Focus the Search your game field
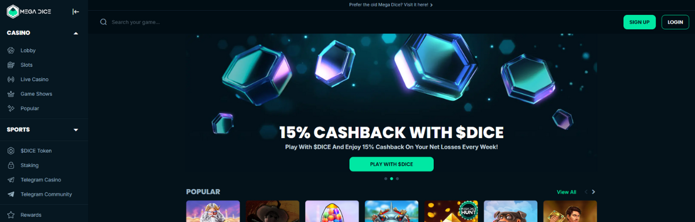This screenshot has width=695, height=222. pos(356,22)
